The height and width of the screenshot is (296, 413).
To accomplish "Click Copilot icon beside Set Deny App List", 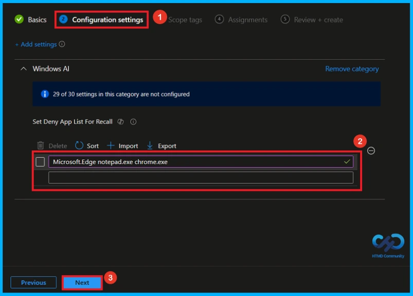I will point(121,122).
